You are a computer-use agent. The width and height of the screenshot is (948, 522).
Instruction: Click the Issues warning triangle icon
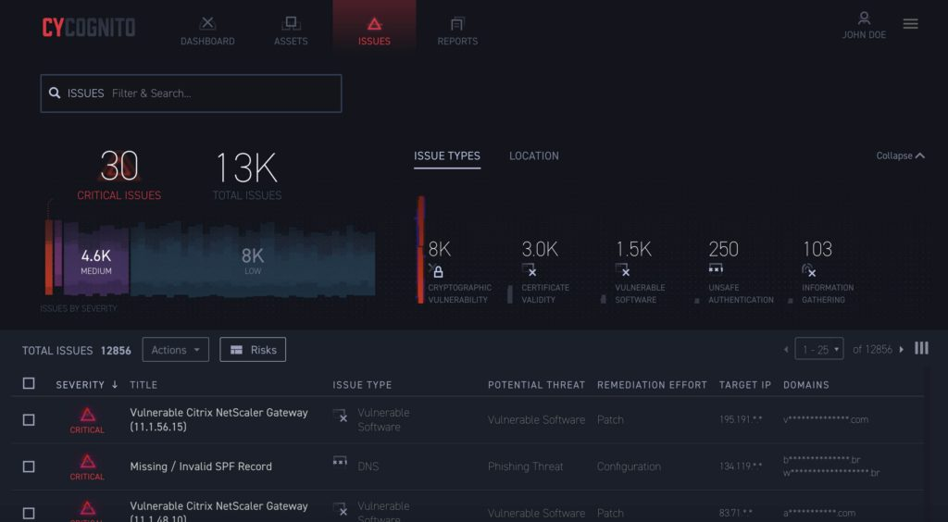pyautogui.click(x=374, y=24)
